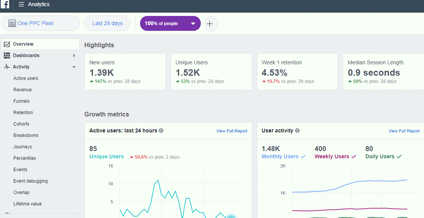Click info icon beside Active users: last 24 hours

[x=161, y=130]
